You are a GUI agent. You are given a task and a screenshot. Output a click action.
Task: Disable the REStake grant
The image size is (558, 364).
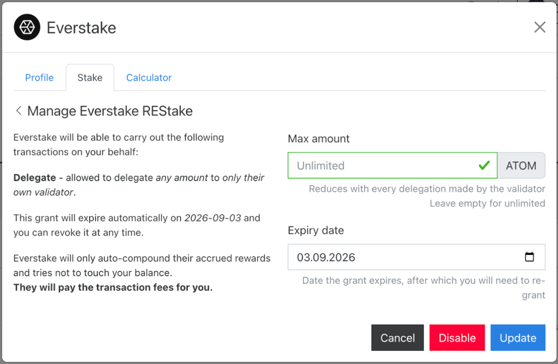click(457, 338)
